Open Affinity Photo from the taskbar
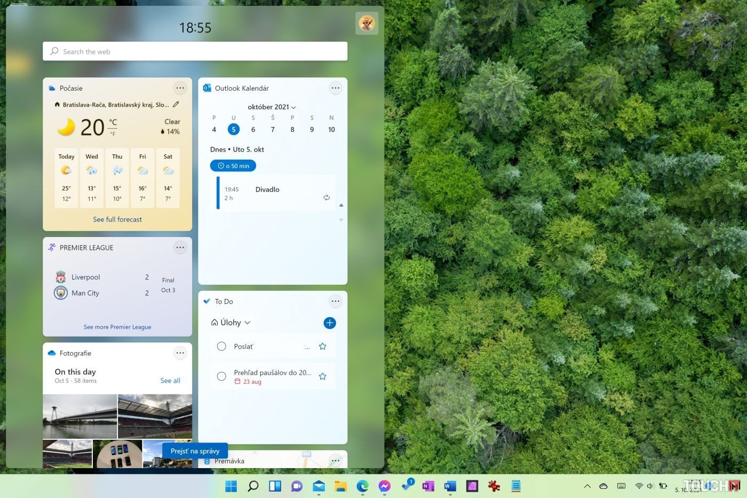Image resolution: width=747 pixels, height=498 pixels. tap(472, 486)
